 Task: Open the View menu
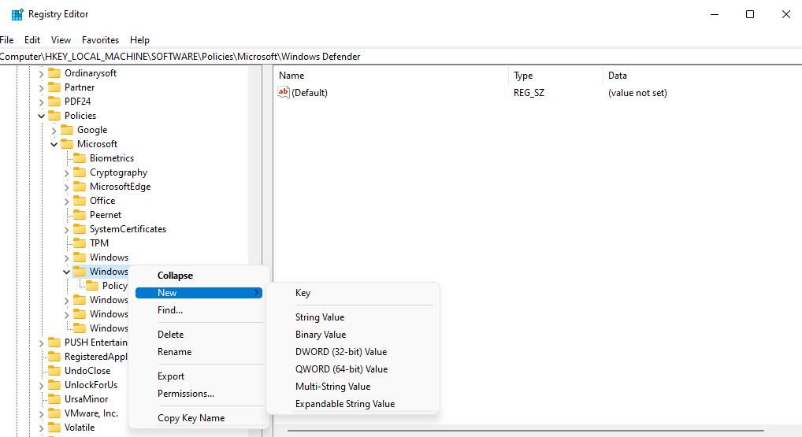click(x=61, y=40)
